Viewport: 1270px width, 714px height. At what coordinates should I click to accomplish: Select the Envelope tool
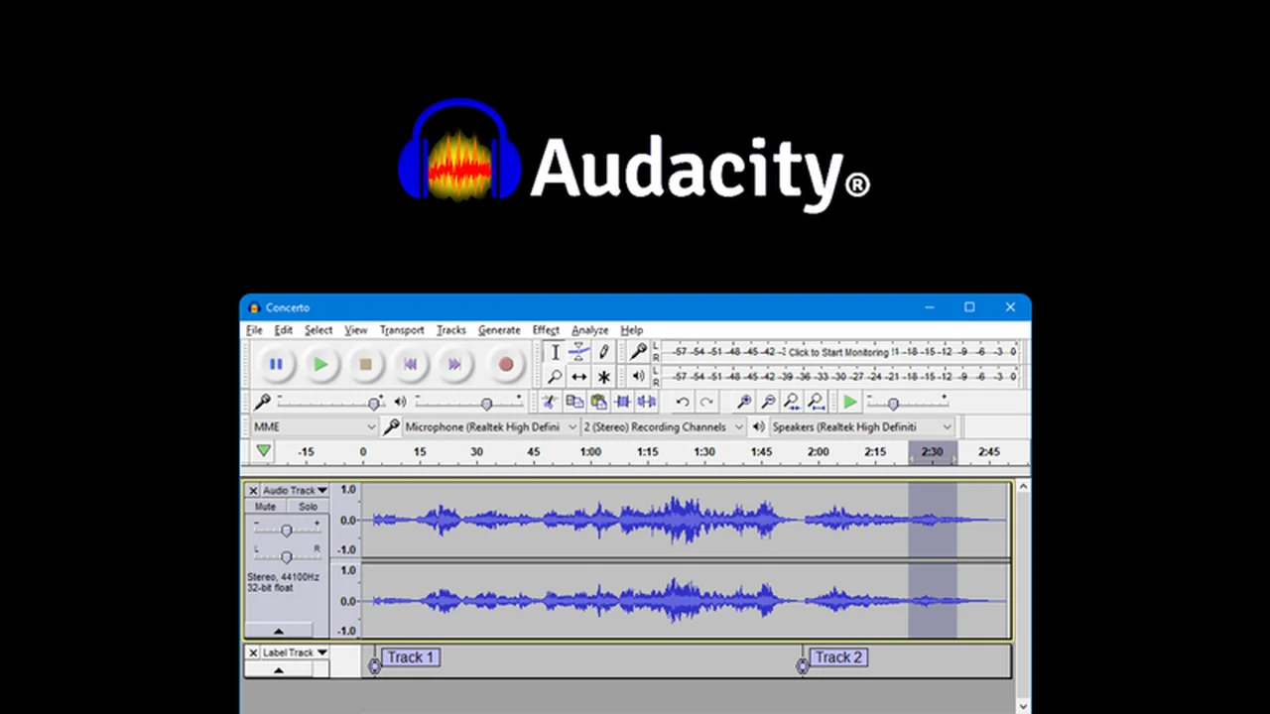pyautogui.click(x=578, y=352)
